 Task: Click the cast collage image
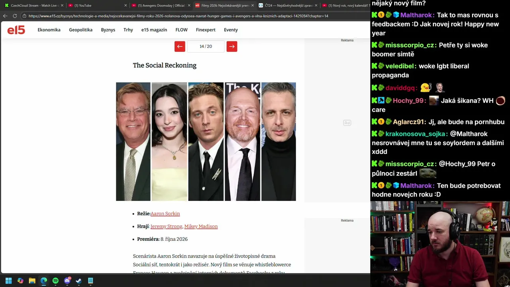(206, 142)
